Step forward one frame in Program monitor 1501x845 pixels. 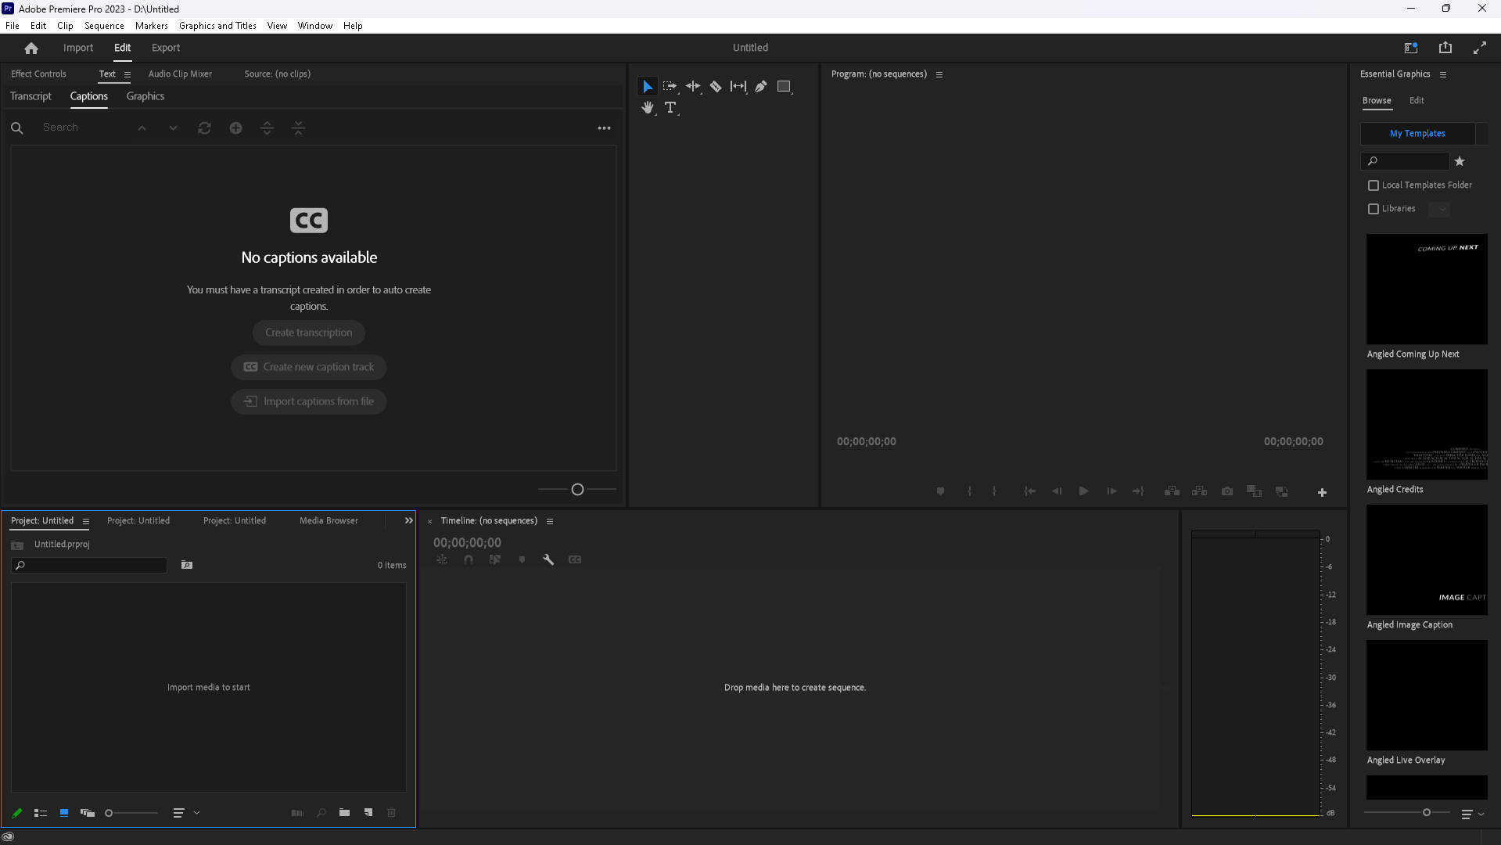pyautogui.click(x=1111, y=491)
